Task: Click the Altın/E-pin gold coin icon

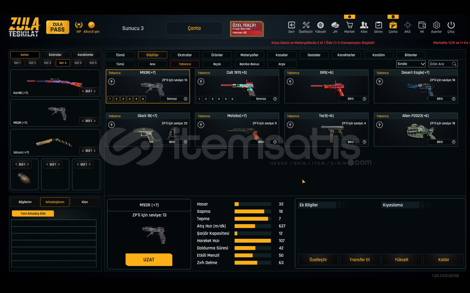Action: click(91, 25)
